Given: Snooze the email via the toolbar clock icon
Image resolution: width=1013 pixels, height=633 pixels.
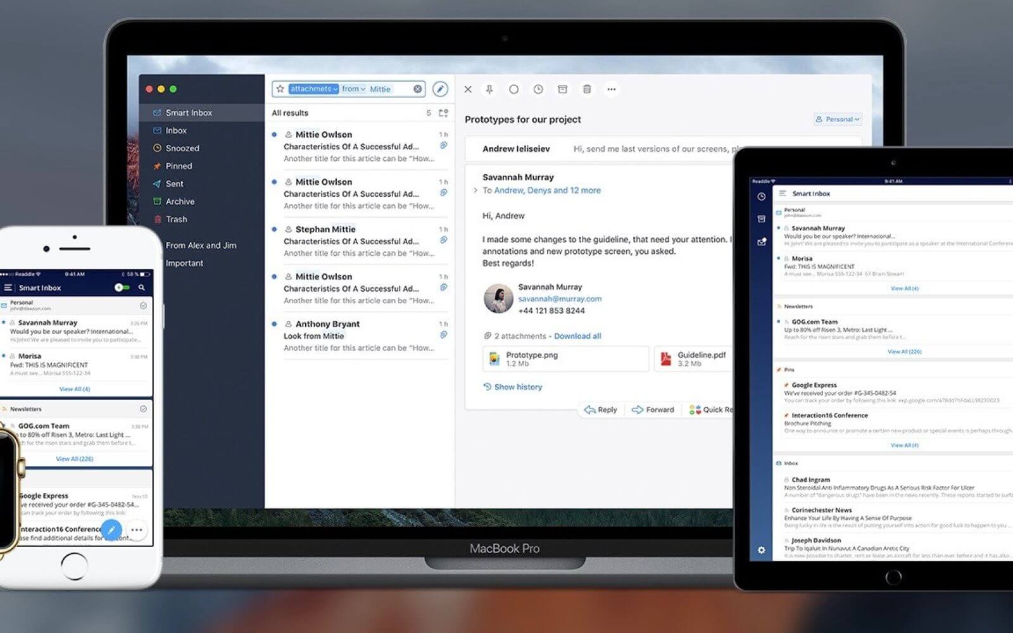Looking at the screenshot, I should point(538,89).
